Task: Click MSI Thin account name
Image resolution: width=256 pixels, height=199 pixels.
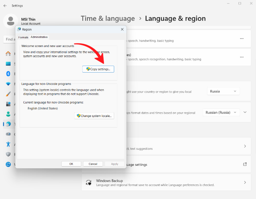Action: [x=28, y=19]
